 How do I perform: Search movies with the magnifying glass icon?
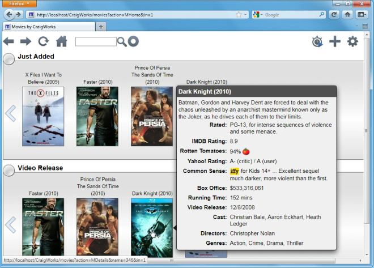click(x=122, y=42)
